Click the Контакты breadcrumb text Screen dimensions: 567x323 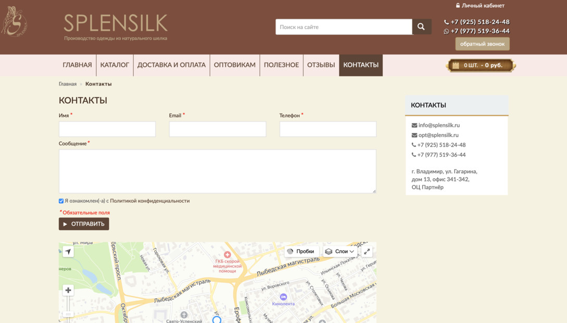point(98,84)
